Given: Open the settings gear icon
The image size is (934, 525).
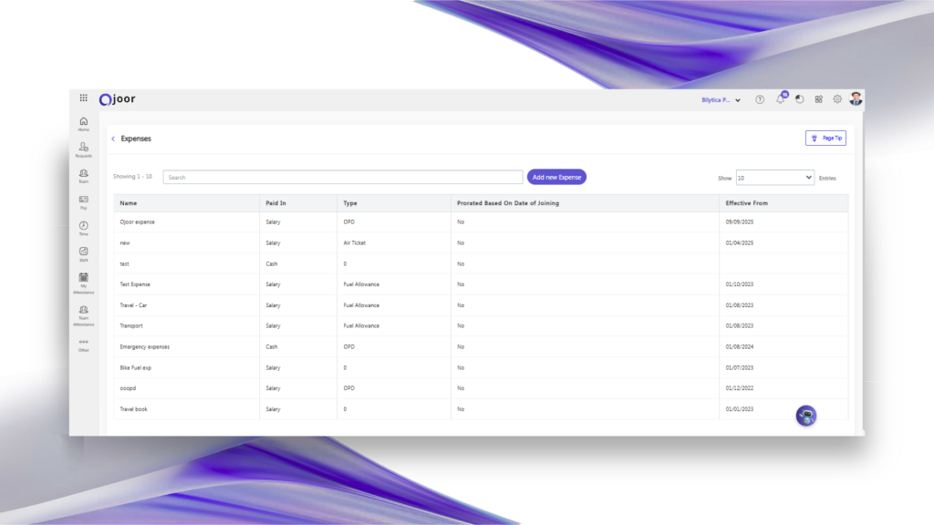Looking at the screenshot, I should click(837, 99).
